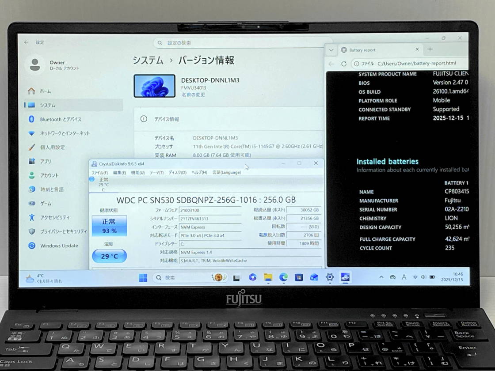Click the browser address bar URL

[x=416, y=64]
